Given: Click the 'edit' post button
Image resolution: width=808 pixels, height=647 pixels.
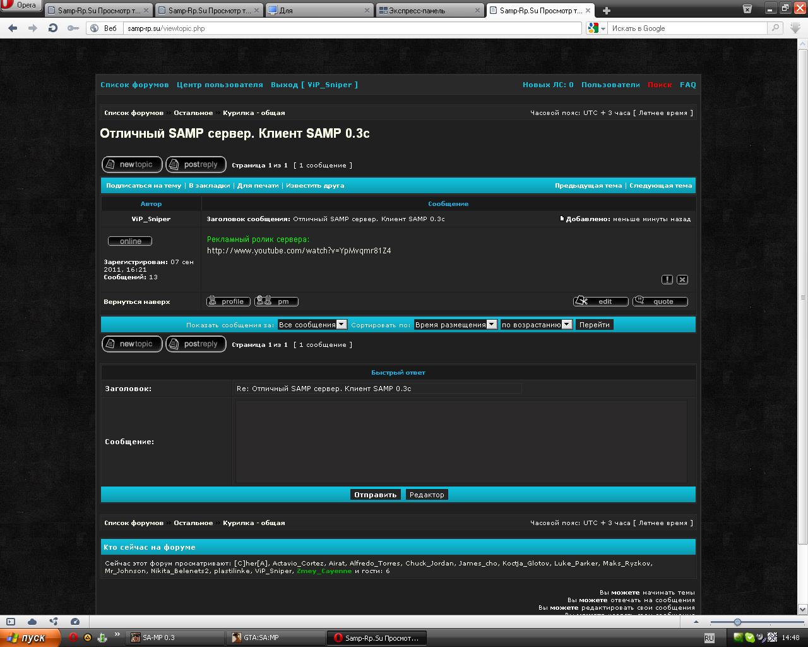Looking at the screenshot, I should coord(601,301).
